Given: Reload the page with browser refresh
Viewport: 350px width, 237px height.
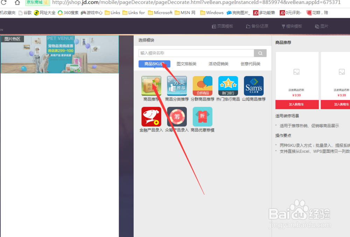Looking at the screenshot, I should coord(4,2).
